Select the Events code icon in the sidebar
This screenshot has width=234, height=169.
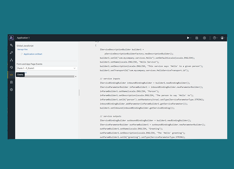[11, 75]
